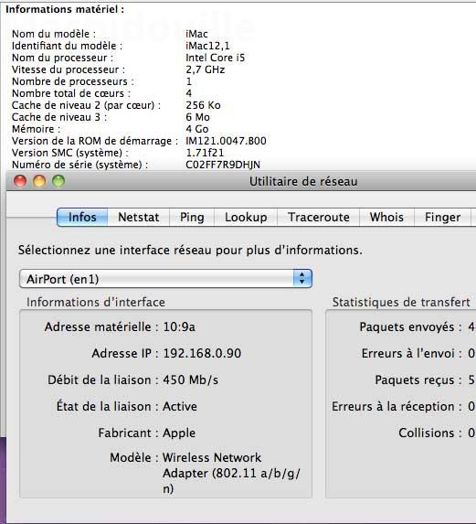The height and width of the screenshot is (524, 476).
Task: Click the model name value iMac
Action: (x=196, y=34)
